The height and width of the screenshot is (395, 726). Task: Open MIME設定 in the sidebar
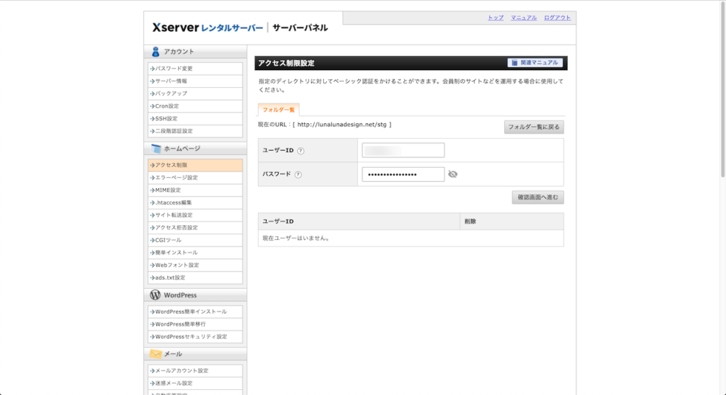coord(196,190)
